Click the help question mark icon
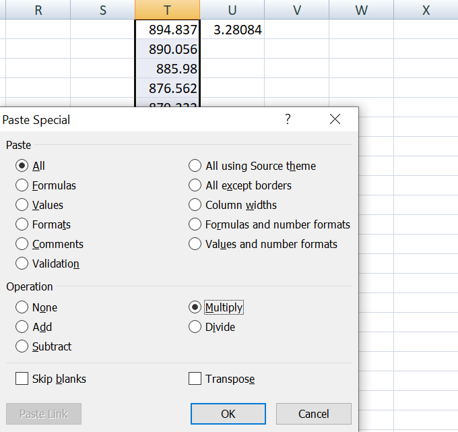 coord(288,119)
